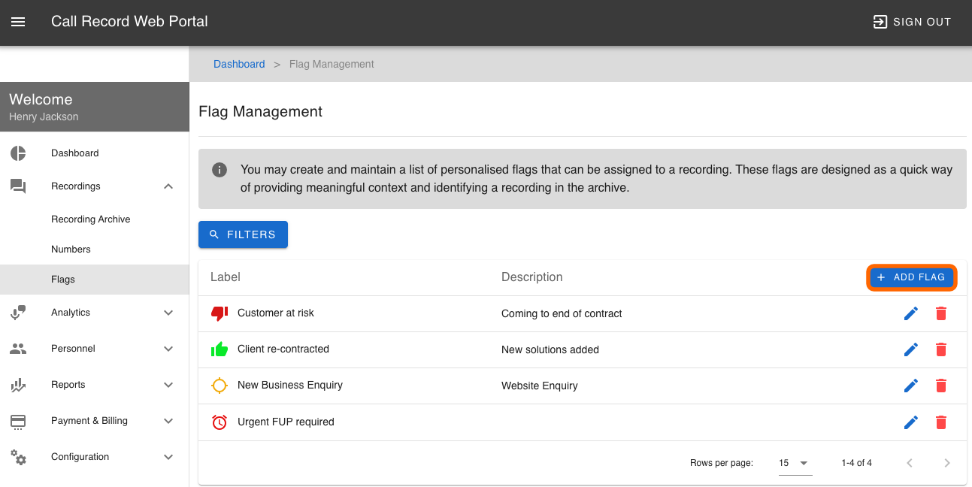Select the New Business Enquiry label
The image size is (972, 487).
pos(290,385)
